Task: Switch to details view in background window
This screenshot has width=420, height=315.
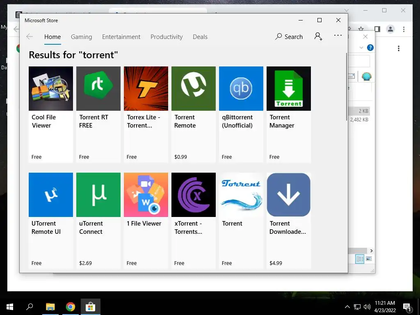Action: [360, 259]
